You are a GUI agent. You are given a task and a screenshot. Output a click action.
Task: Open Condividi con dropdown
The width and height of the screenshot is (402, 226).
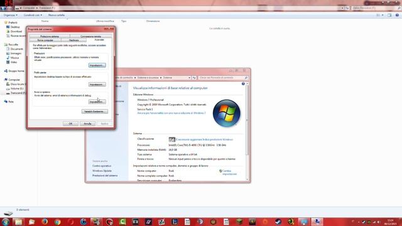click(x=33, y=15)
